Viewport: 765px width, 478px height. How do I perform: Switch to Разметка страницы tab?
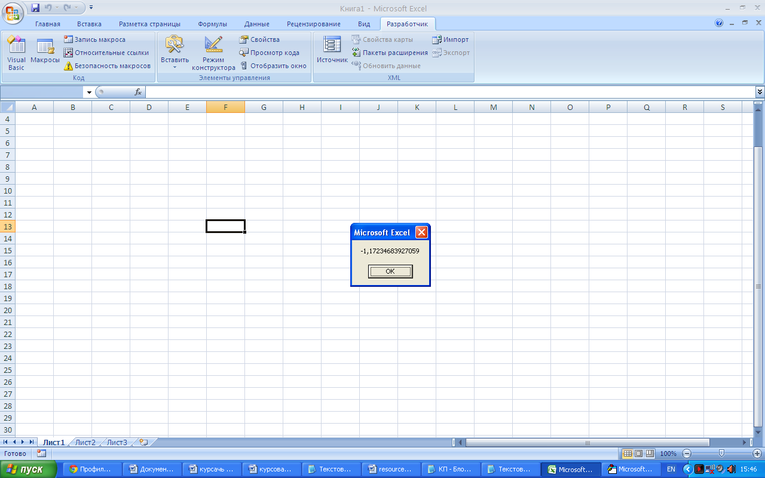click(149, 24)
